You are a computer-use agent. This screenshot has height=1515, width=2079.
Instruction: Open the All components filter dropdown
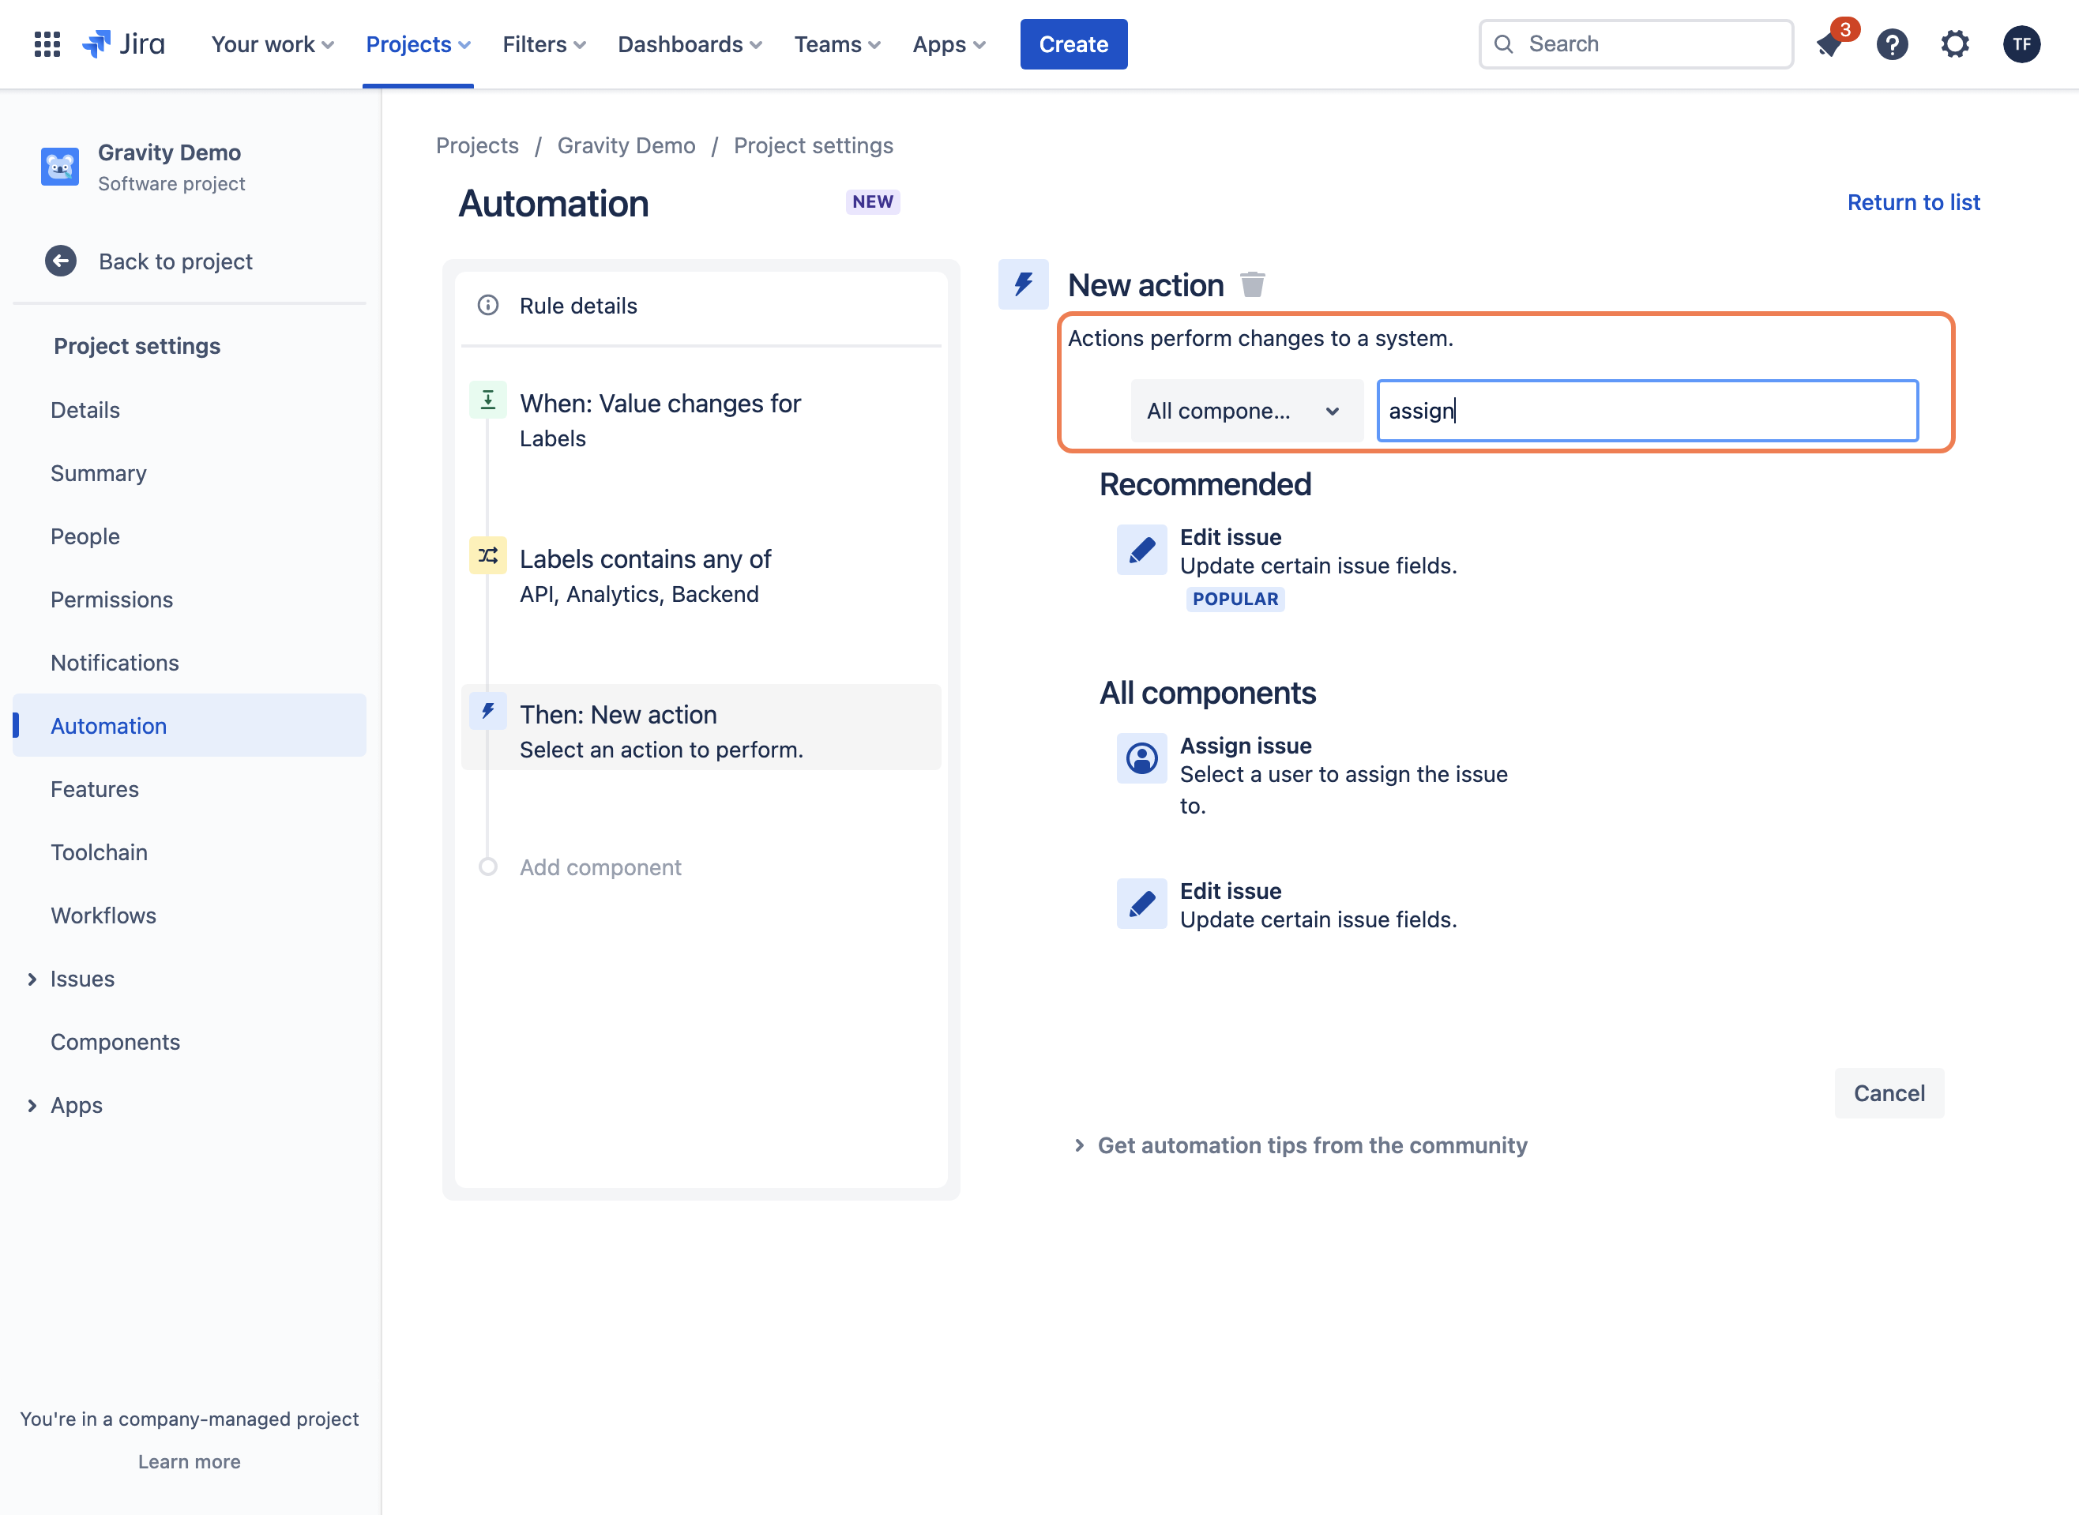[1246, 411]
